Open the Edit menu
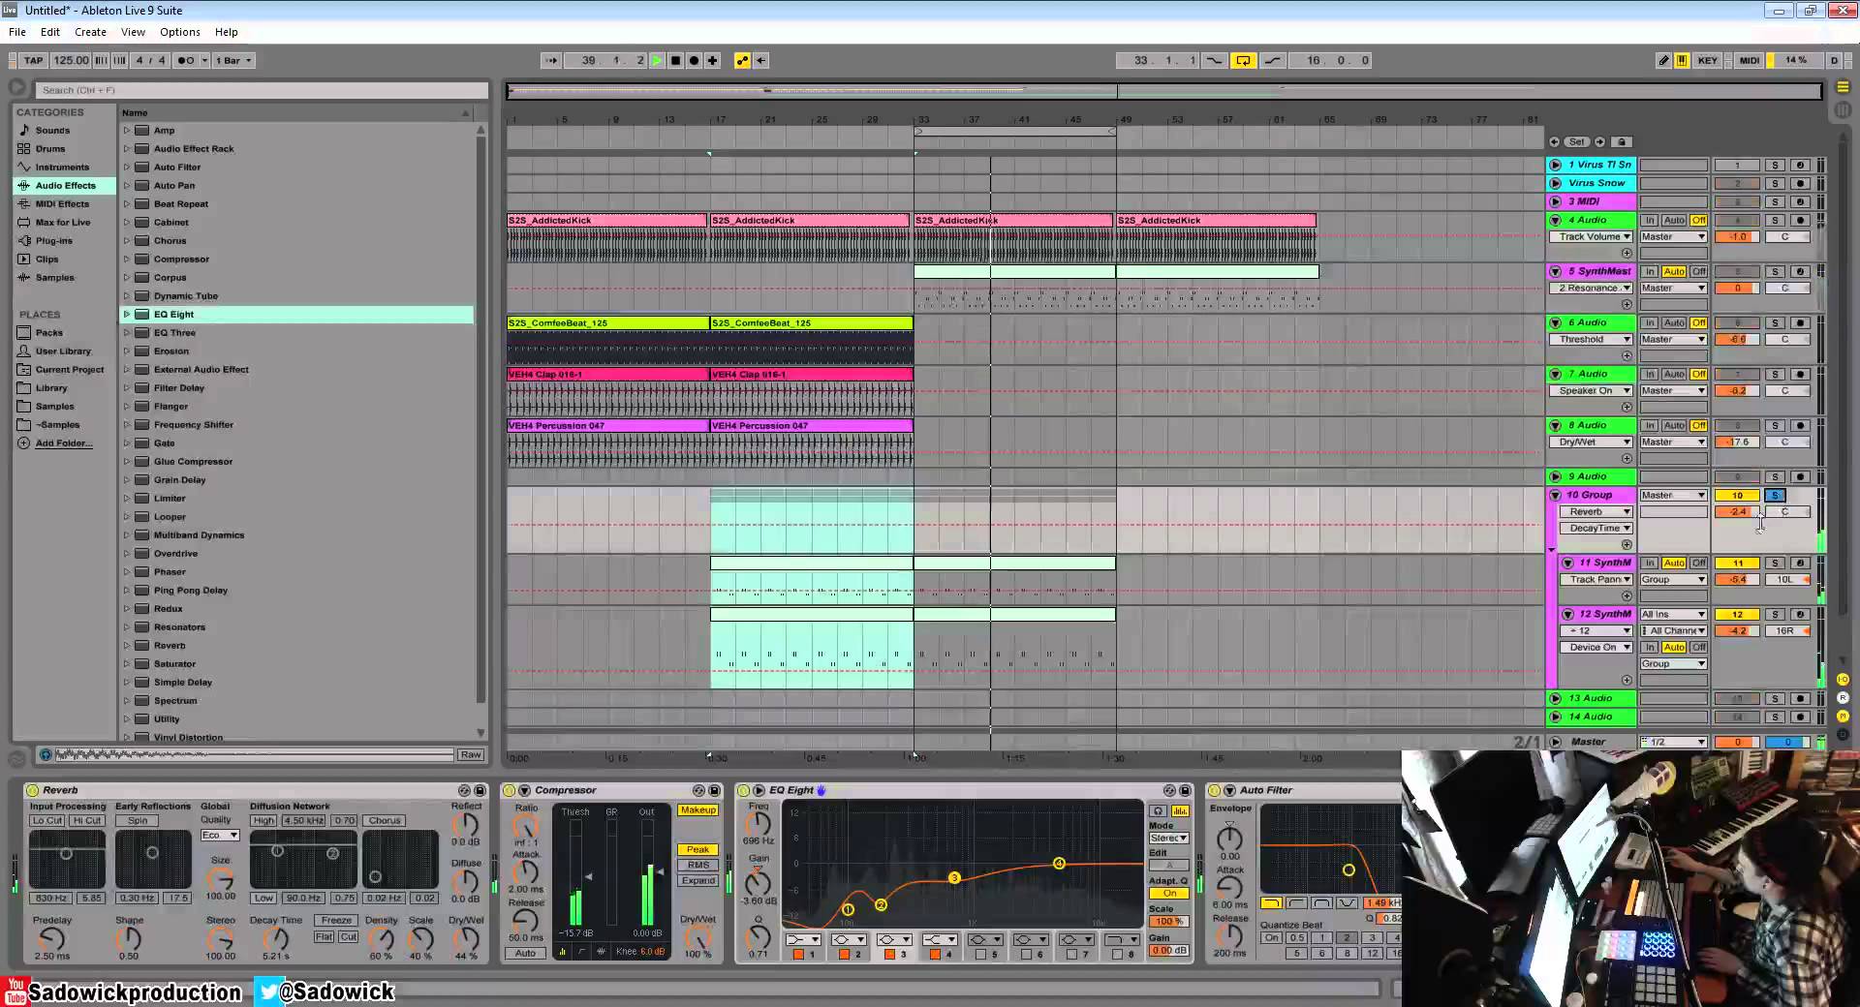 click(50, 32)
